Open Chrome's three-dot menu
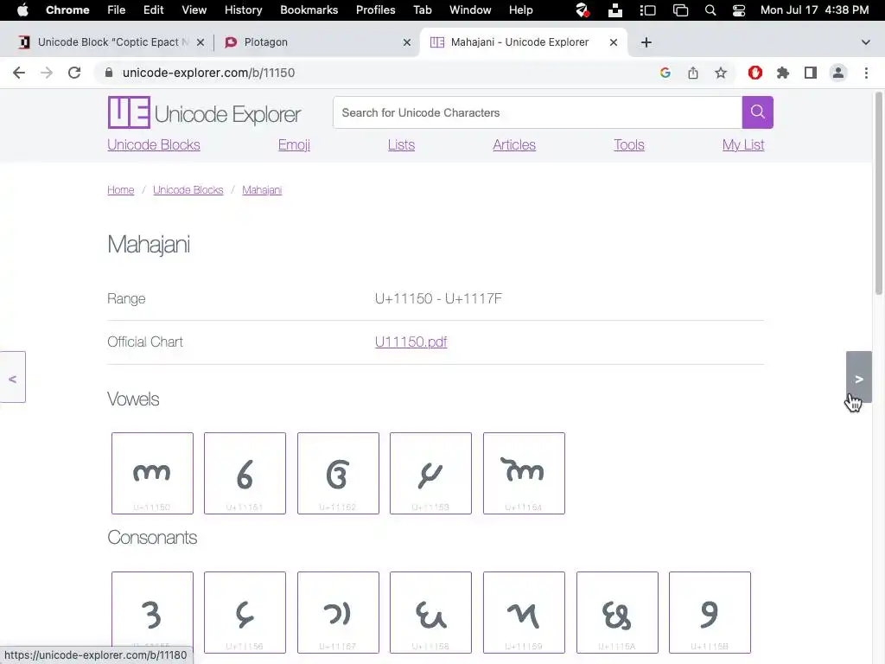Screen dimensions: 885x664 point(866,73)
